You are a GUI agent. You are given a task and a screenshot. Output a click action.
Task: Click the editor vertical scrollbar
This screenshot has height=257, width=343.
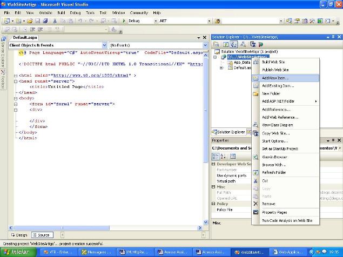coord(205,111)
